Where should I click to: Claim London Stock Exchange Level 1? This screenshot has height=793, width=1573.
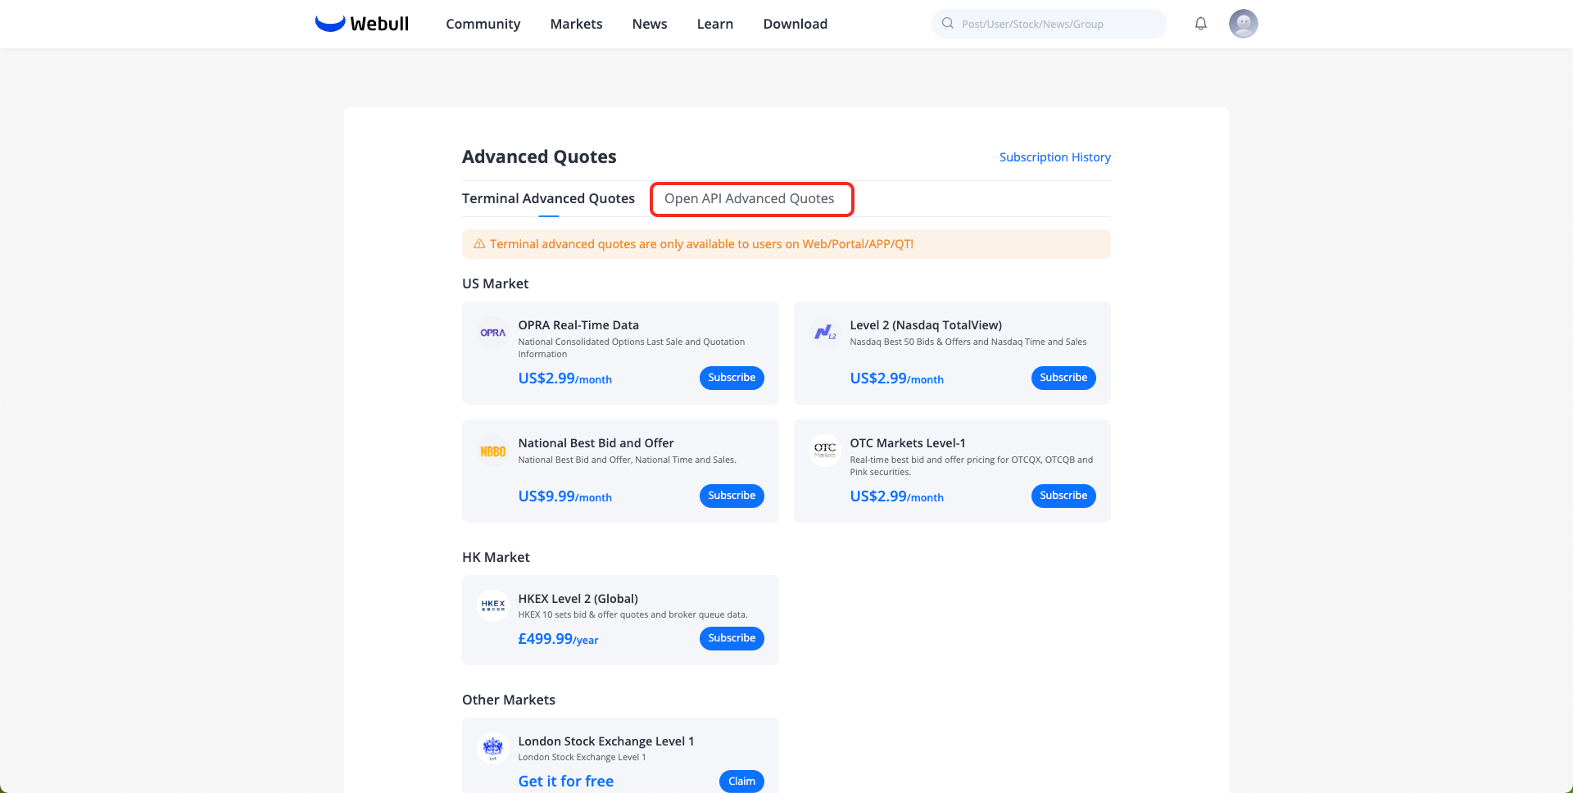point(741,782)
